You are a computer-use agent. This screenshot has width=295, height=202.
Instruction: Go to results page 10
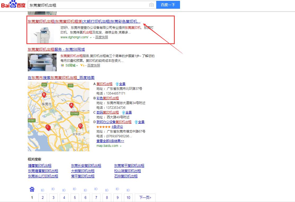coord(128,198)
